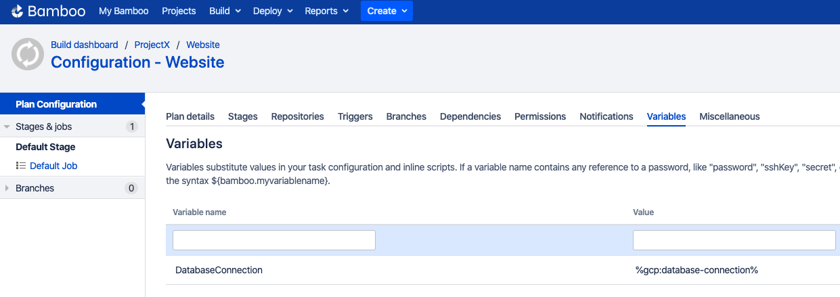Open the Deploy dropdown menu

(273, 11)
